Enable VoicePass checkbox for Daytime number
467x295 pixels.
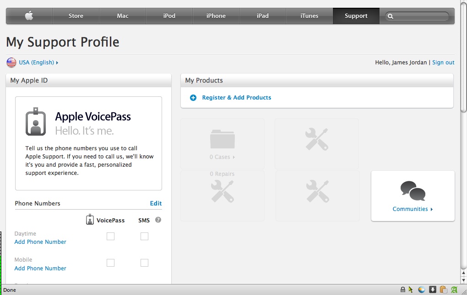coord(110,236)
